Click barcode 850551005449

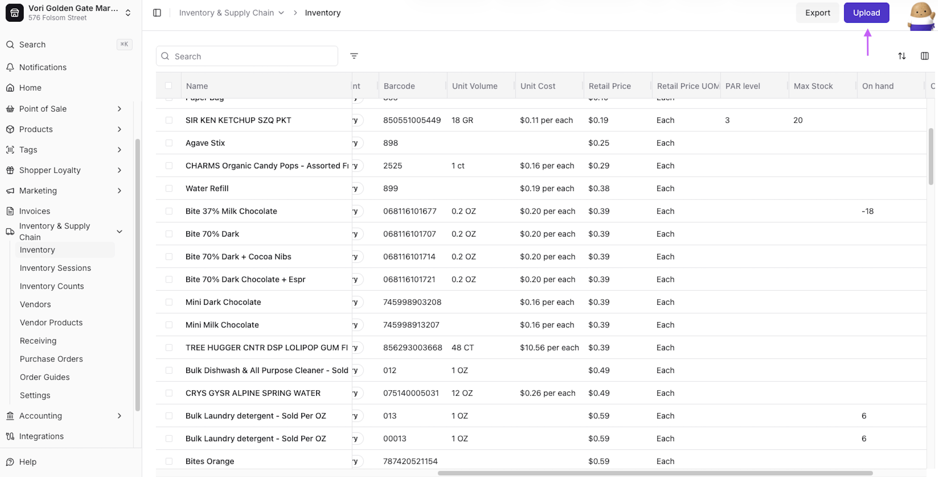(x=412, y=120)
